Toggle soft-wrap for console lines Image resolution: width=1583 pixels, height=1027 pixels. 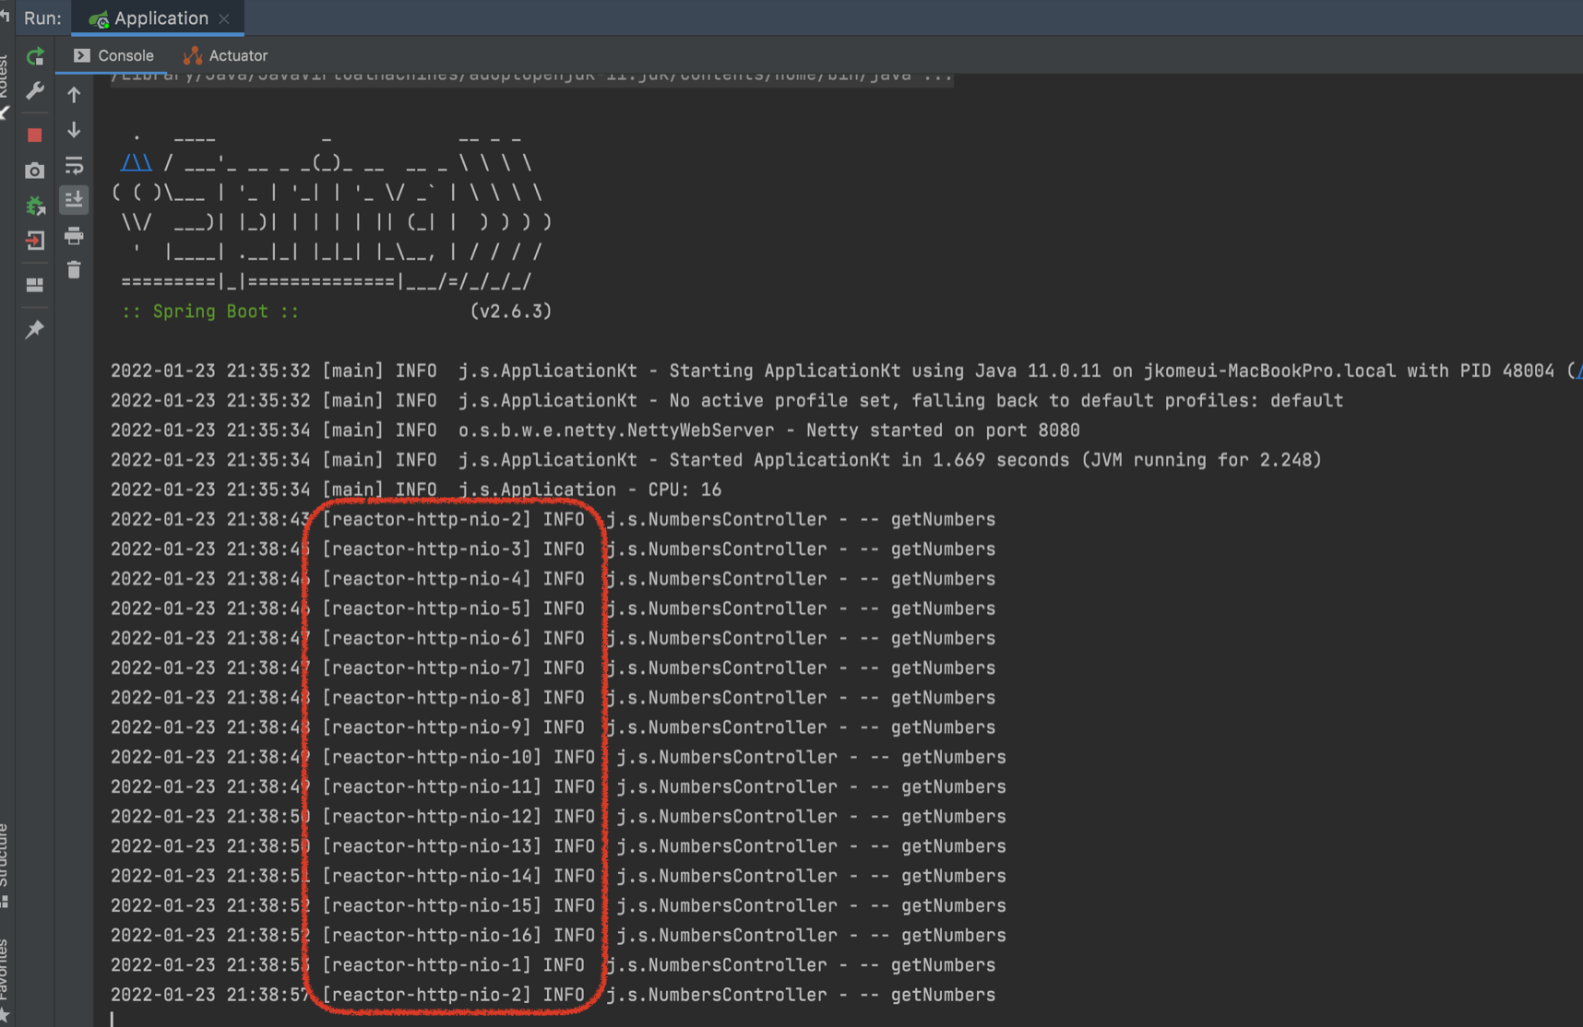(74, 165)
